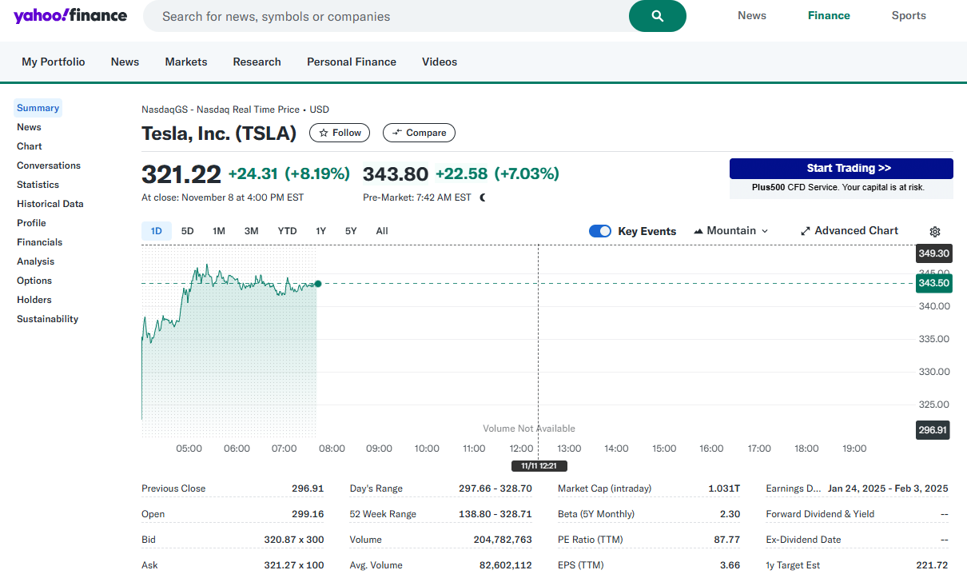Open the Research menu
This screenshot has height=582, width=967.
[257, 62]
